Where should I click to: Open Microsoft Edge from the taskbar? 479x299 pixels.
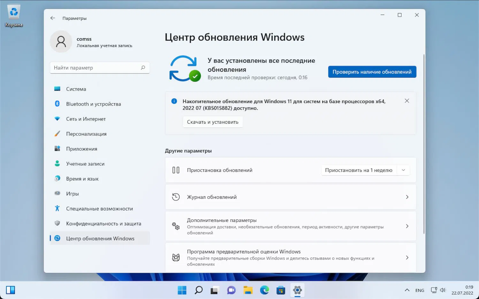click(x=264, y=290)
